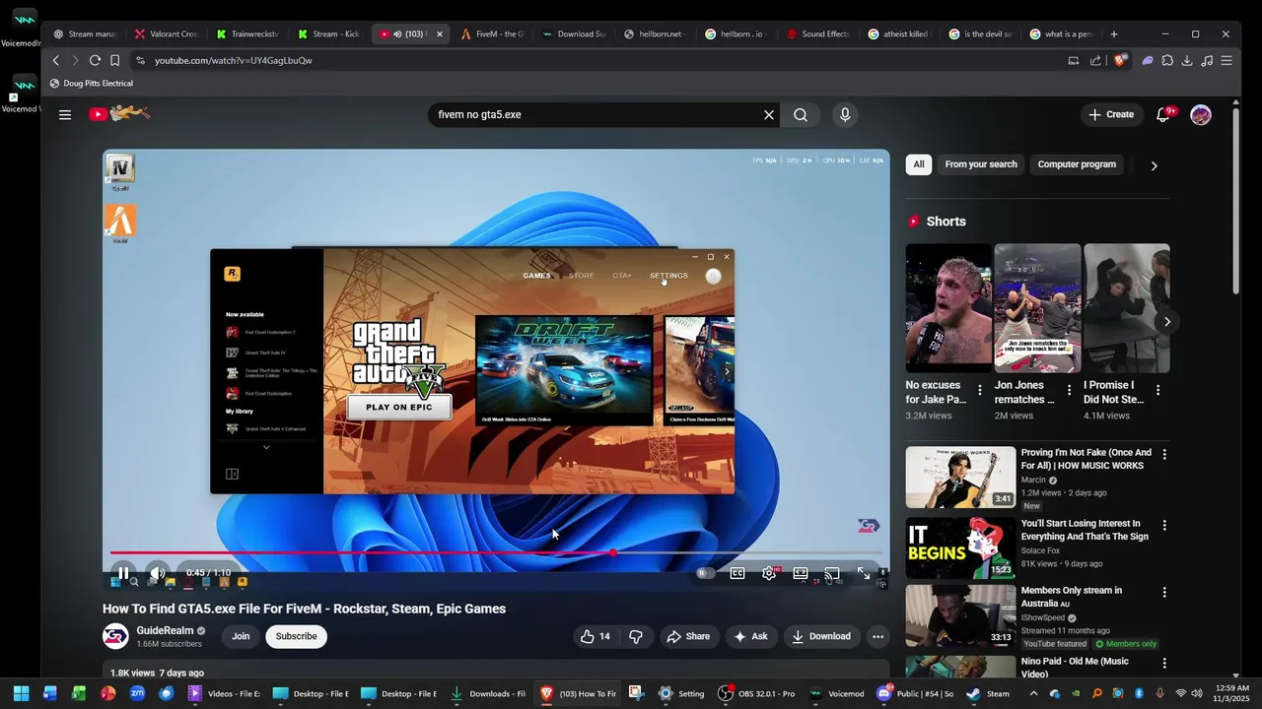Open YouTube notifications bell
The height and width of the screenshot is (709, 1262).
(1164, 114)
